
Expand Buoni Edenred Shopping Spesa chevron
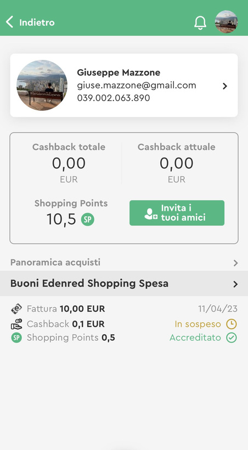(236, 284)
